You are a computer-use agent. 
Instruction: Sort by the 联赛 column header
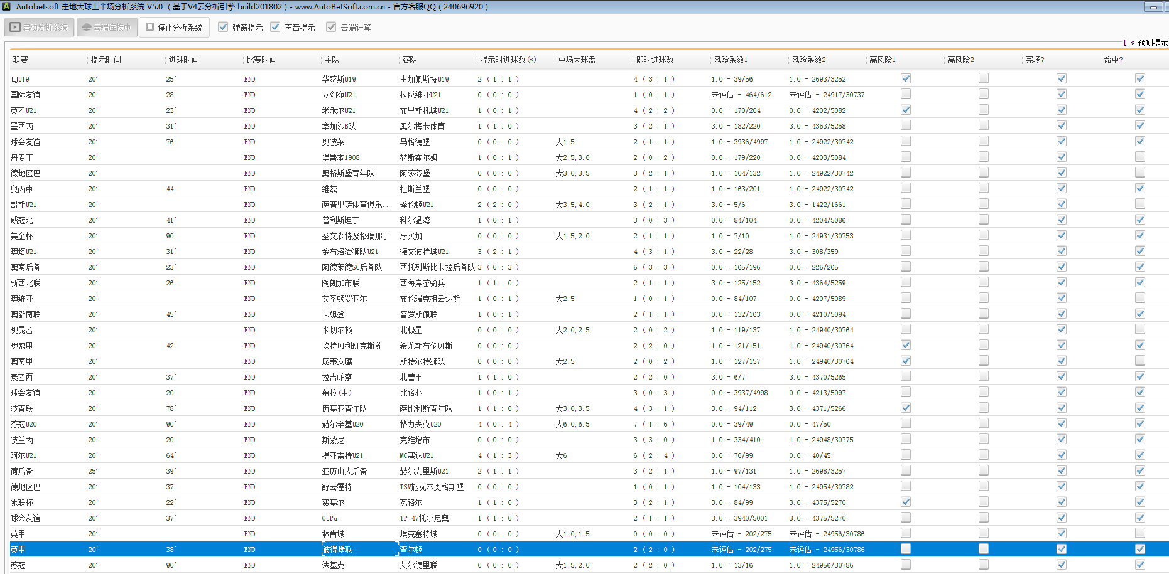click(21, 60)
